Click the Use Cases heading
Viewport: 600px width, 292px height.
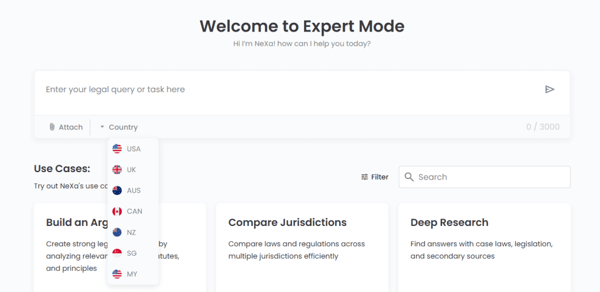(x=62, y=169)
